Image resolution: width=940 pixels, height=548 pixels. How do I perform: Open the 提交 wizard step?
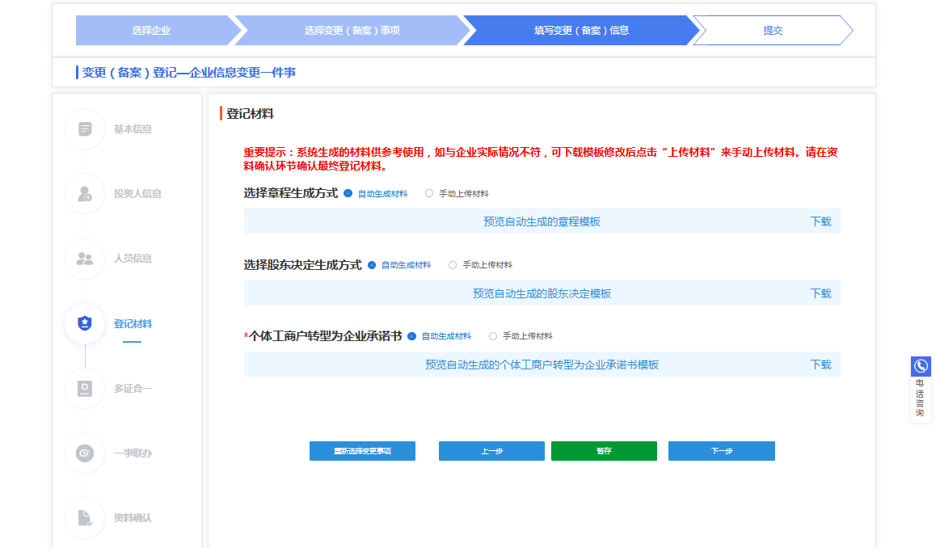[773, 31]
